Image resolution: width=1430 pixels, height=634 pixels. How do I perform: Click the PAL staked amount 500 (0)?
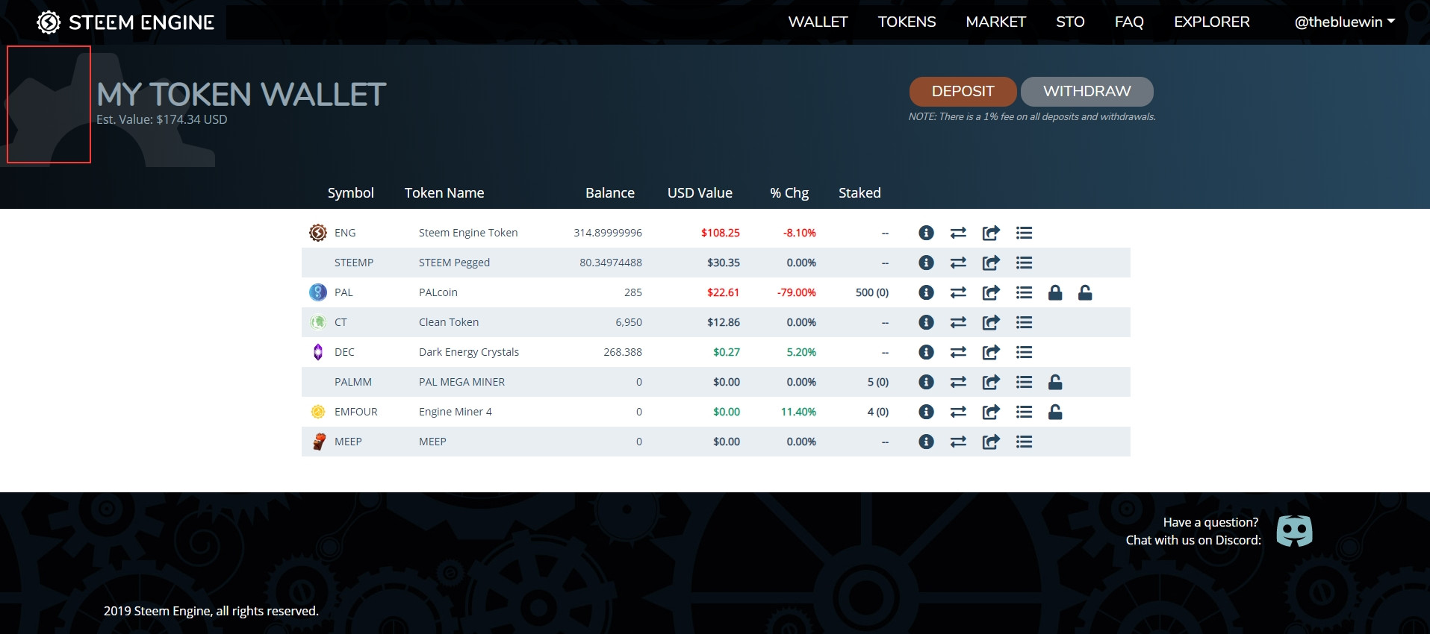click(872, 292)
